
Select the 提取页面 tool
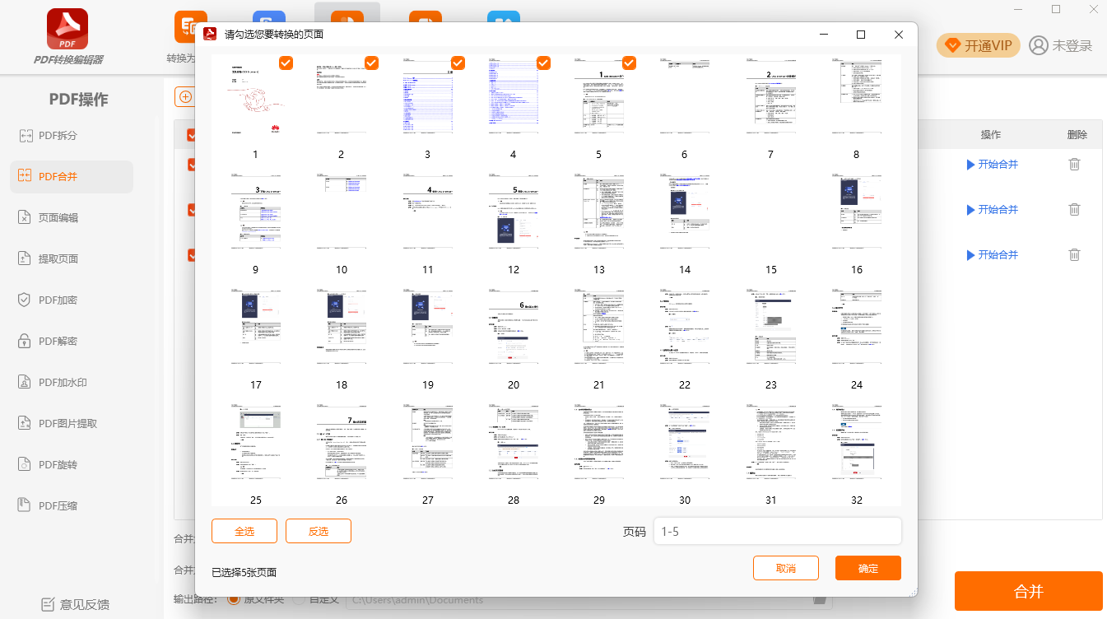(x=58, y=258)
